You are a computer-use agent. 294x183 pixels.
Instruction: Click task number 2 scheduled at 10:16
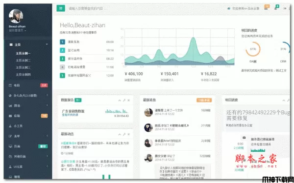point(87,50)
